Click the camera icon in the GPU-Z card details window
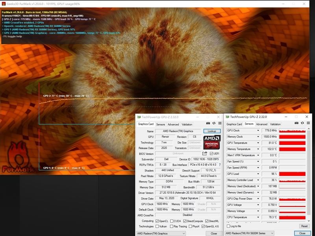 coord(208,123)
